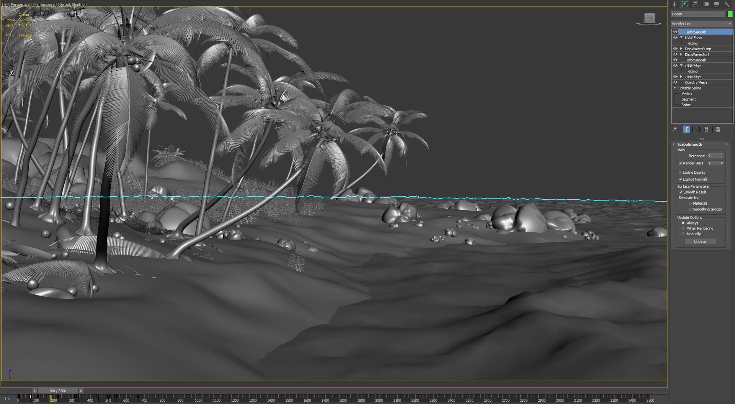Open the Default Shading viewport menu

[x=72, y=5]
